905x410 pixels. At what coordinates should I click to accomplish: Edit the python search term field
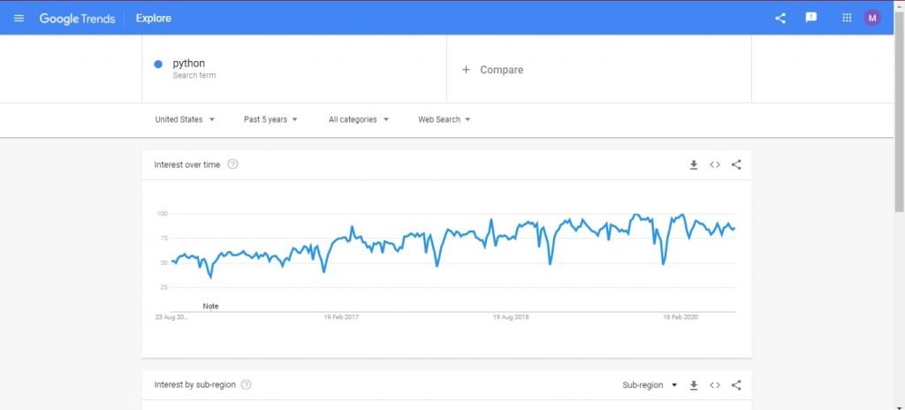294,69
